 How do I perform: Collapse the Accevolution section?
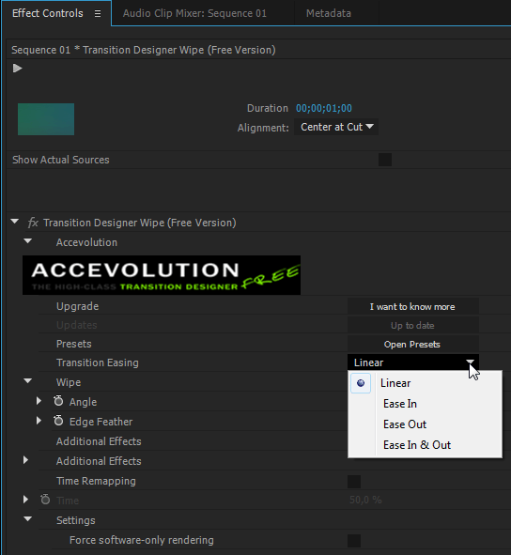[x=27, y=241]
